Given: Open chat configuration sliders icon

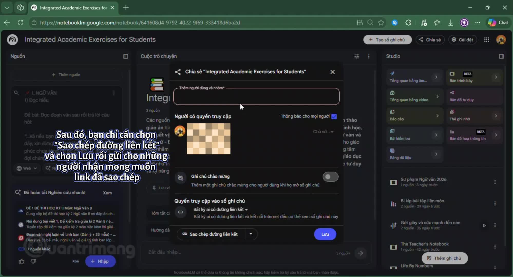Looking at the screenshot, I should click(x=357, y=56).
